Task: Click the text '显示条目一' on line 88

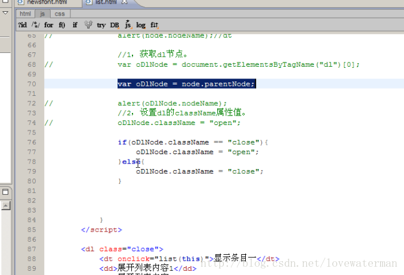Action: [x=235, y=258]
